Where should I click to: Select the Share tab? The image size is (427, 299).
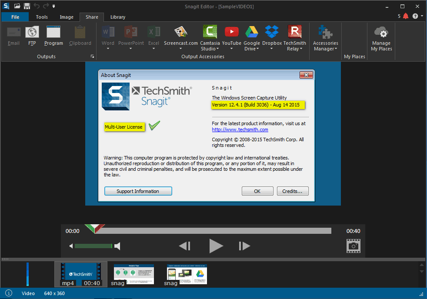point(92,17)
